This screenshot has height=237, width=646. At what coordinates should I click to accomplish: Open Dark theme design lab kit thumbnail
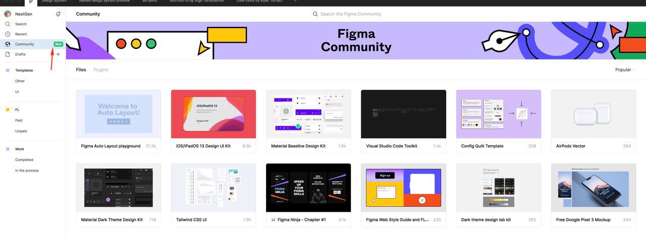click(499, 188)
